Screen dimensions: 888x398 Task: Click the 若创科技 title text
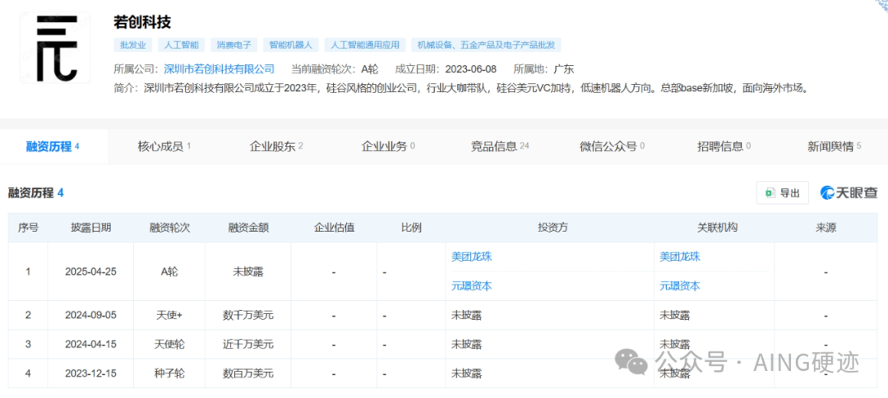(142, 21)
